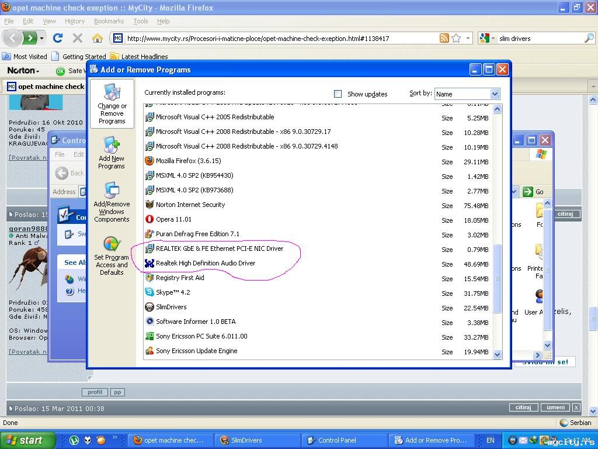Viewport: 598px width, 449px height.
Task: Select the MSXML 4.0 SP2 (KB973688) row
Action: [318, 190]
